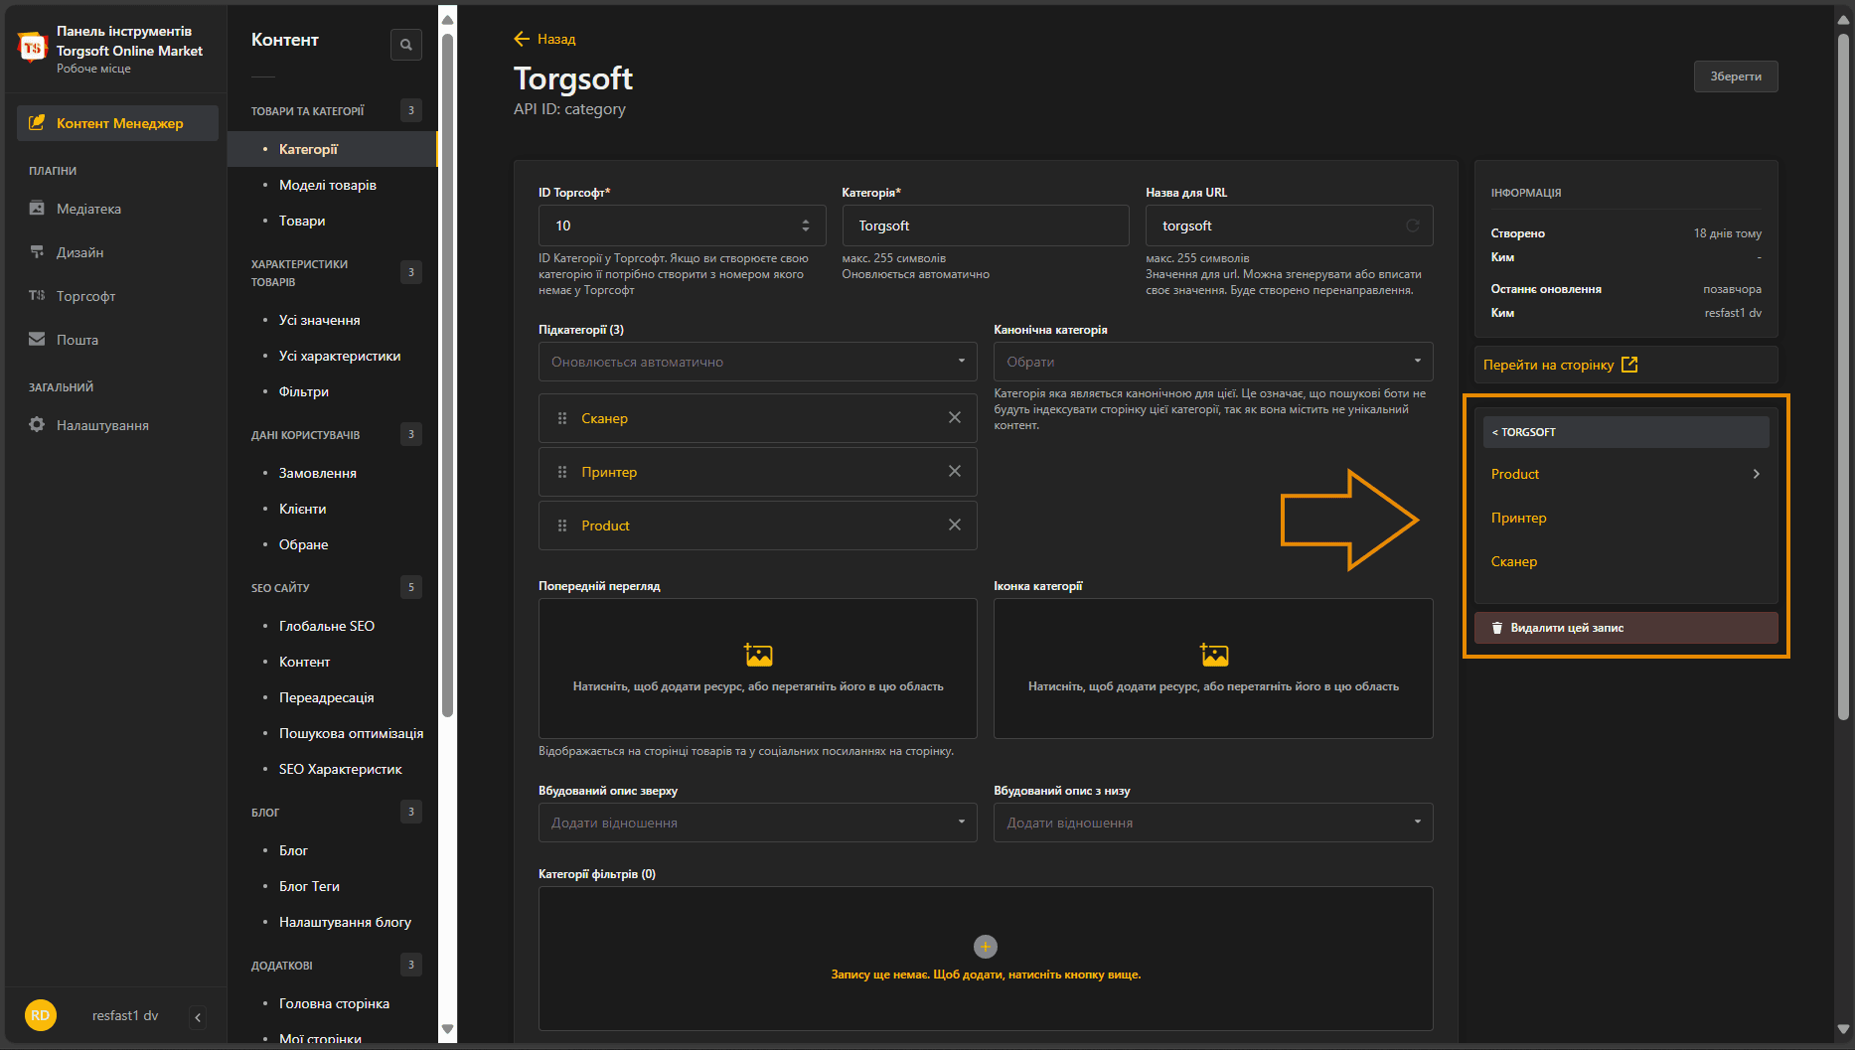The width and height of the screenshot is (1855, 1050).
Task: Toggle ДАНІ КОРИСТУВАЧІВ section count badge
Action: pos(411,434)
